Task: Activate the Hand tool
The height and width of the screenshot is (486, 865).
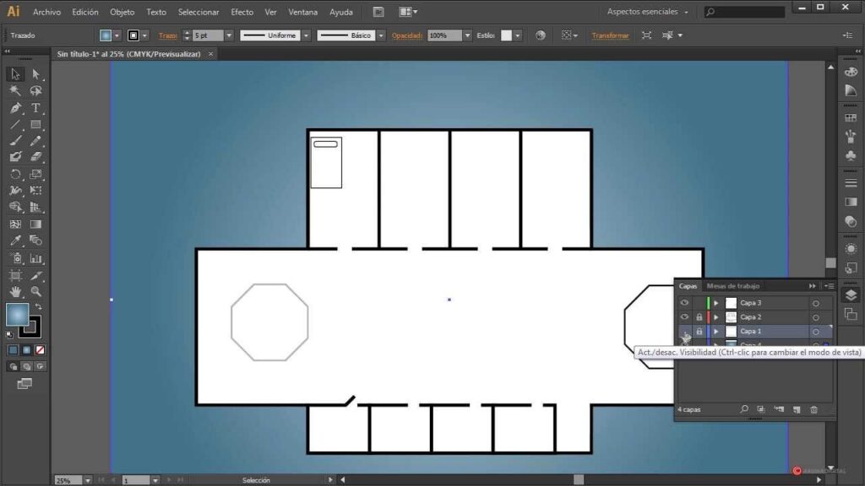Action: 15,292
